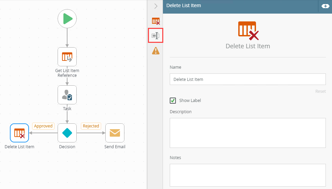The image size is (332, 189).
Task: Select the Task step icon
Action: coord(67,95)
